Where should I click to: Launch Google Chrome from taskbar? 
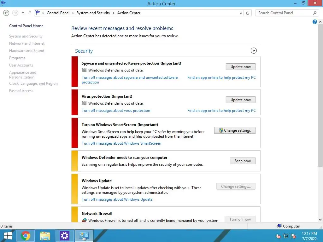(26, 236)
